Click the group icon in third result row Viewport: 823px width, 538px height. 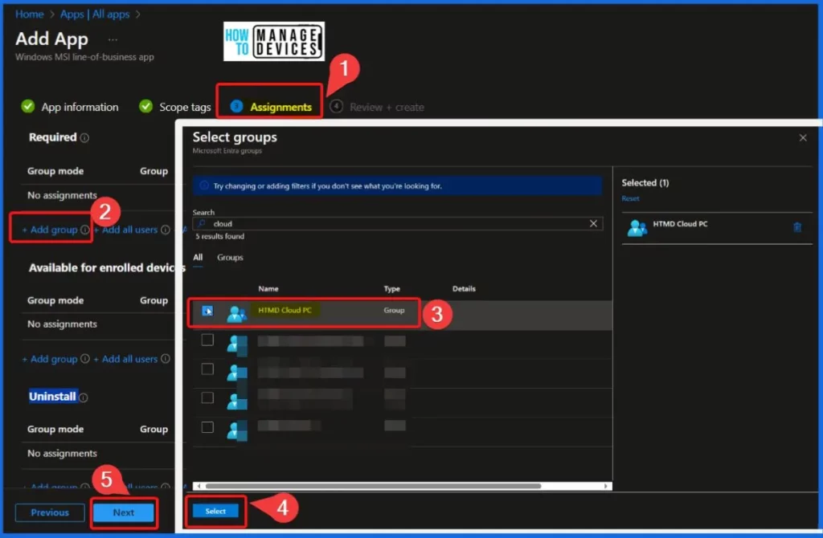point(237,373)
